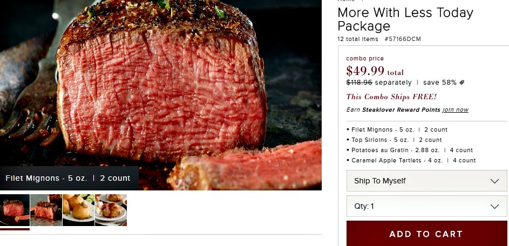Viewport: 509px width, 246px height.
Task: Go to the Home breadcrumb link
Action: tap(345, 1)
